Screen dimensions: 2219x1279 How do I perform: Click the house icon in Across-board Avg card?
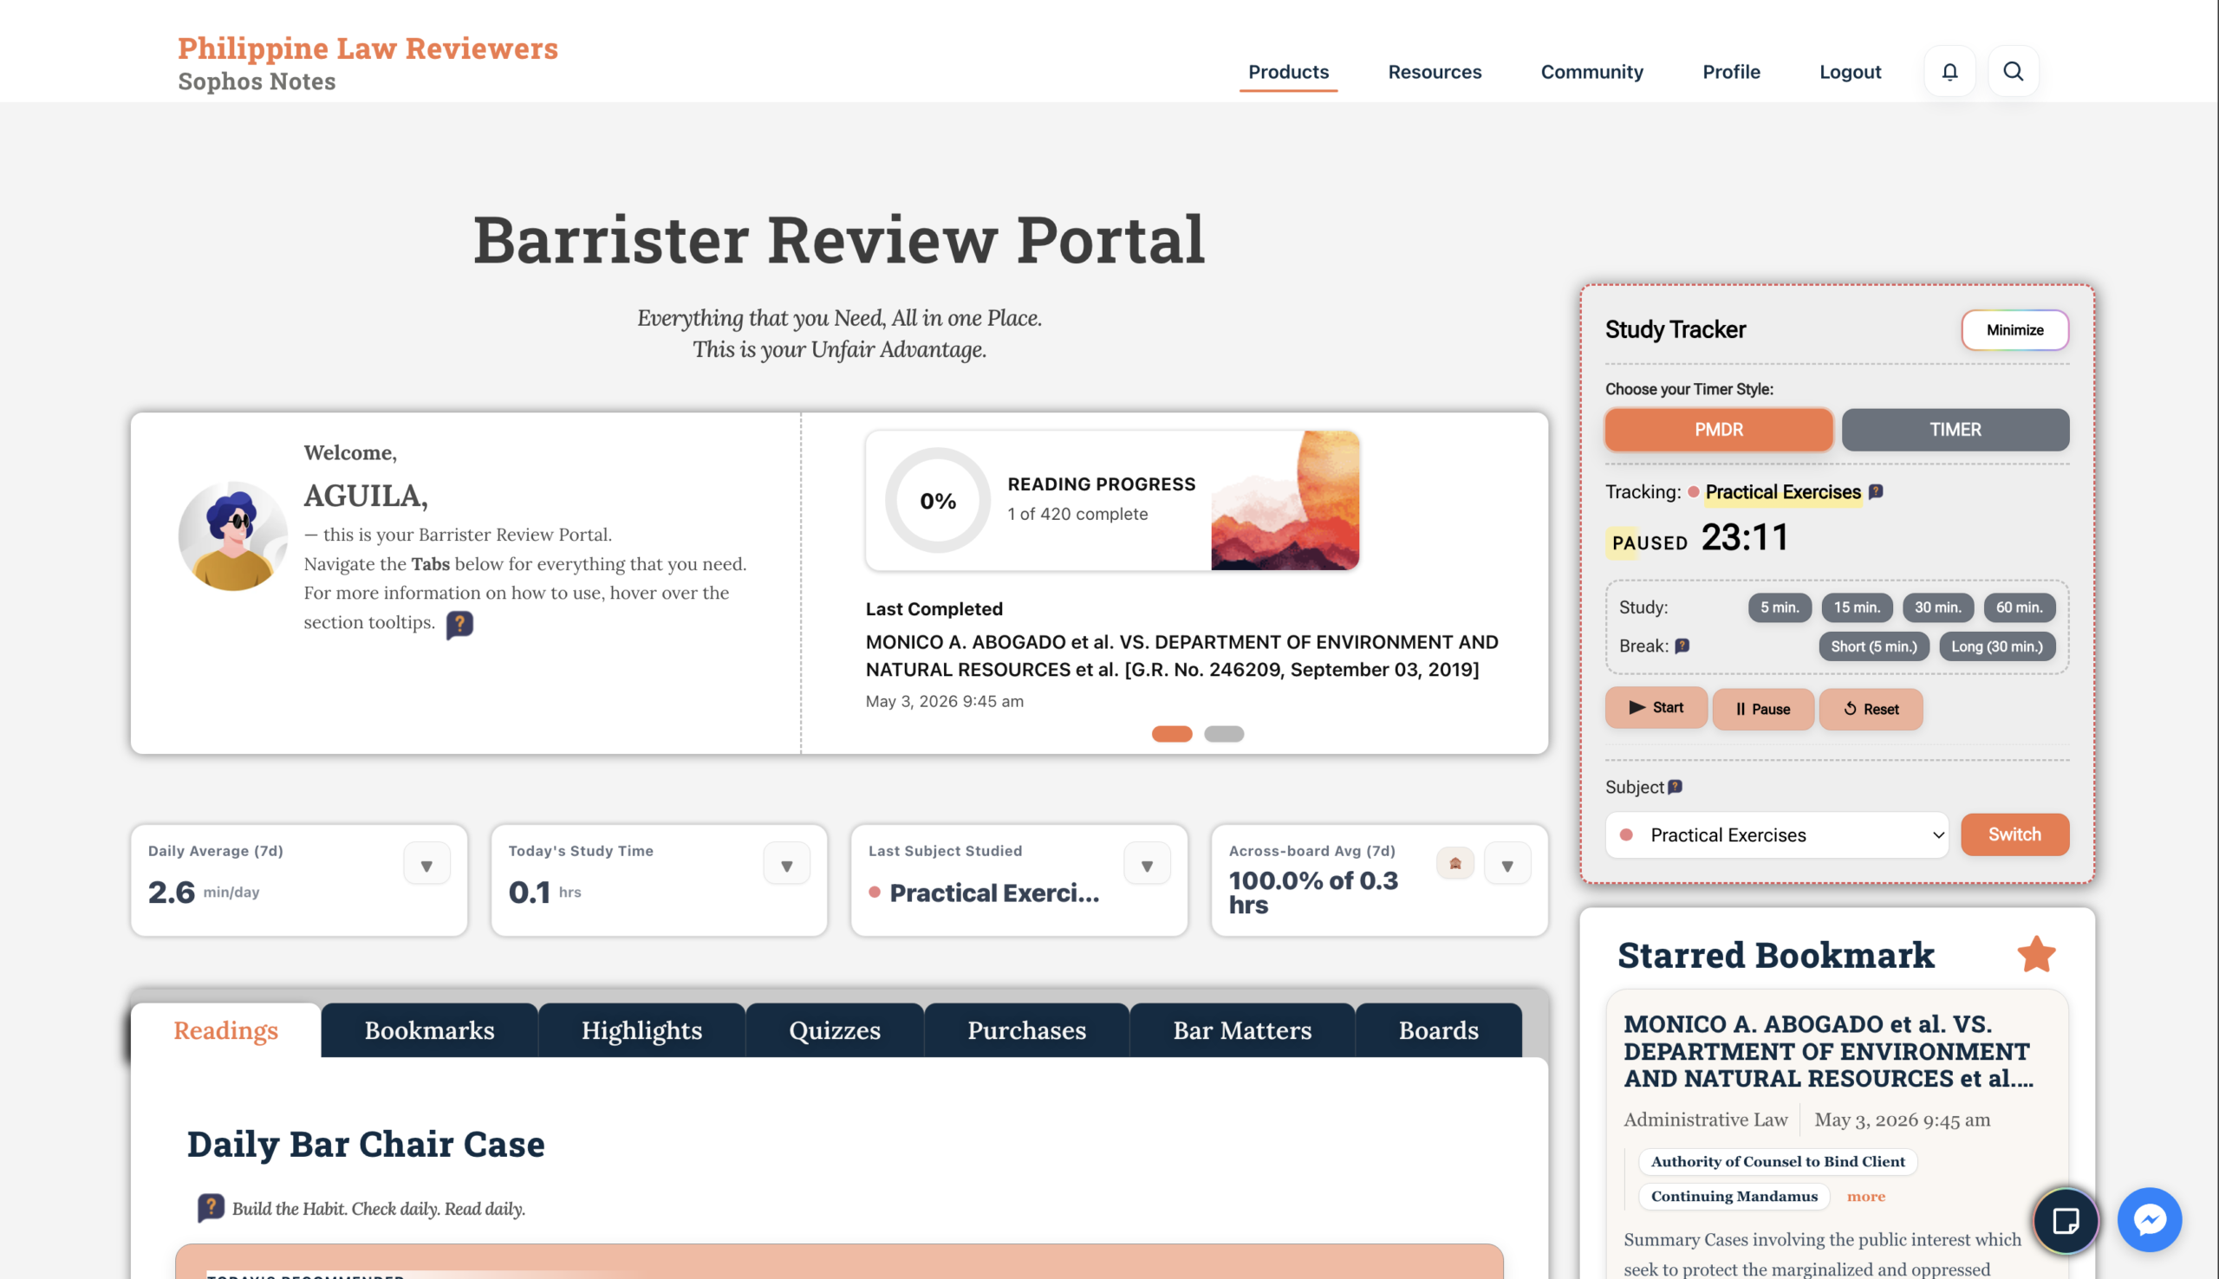point(1454,864)
